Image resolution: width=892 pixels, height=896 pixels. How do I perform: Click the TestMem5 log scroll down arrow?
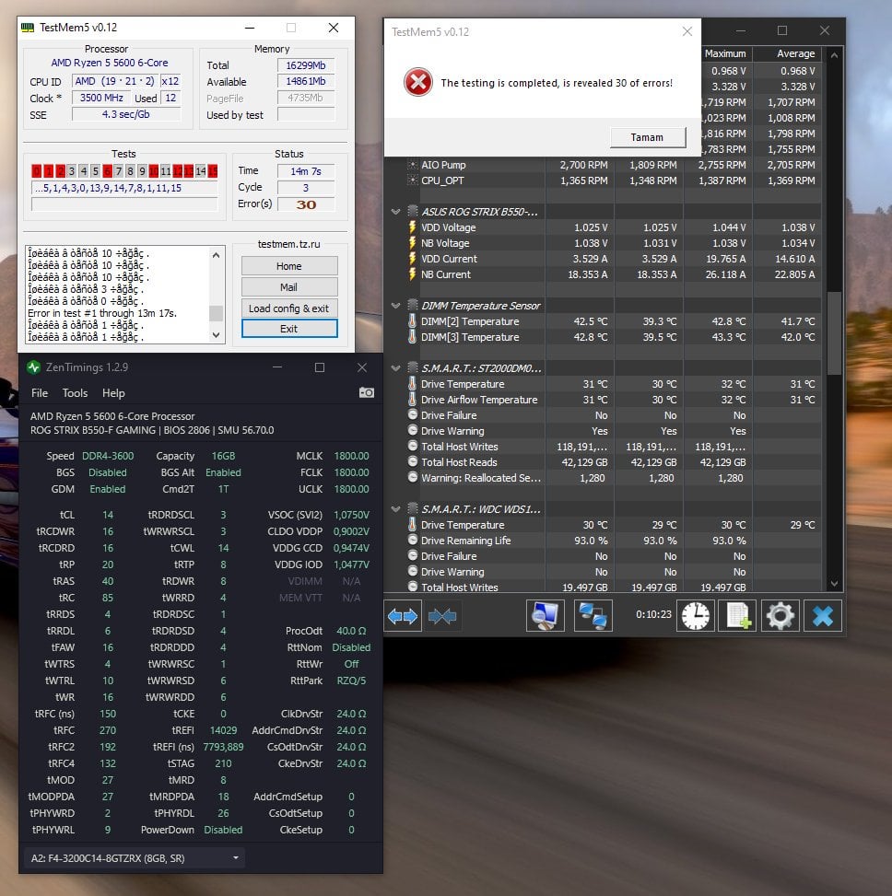[217, 335]
